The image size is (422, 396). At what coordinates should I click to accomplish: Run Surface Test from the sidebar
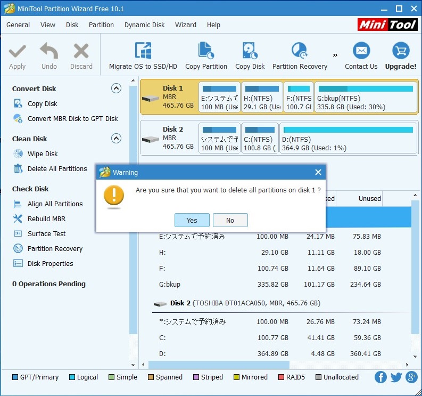click(x=39, y=233)
